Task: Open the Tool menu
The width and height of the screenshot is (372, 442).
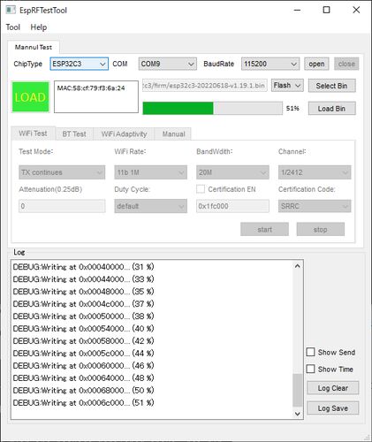Action: [x=13, y=27]
